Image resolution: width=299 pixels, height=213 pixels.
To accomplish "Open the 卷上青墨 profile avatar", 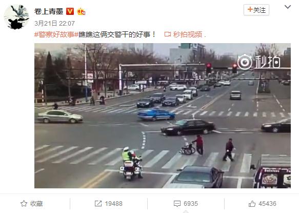I will click(x=16, y=17).
